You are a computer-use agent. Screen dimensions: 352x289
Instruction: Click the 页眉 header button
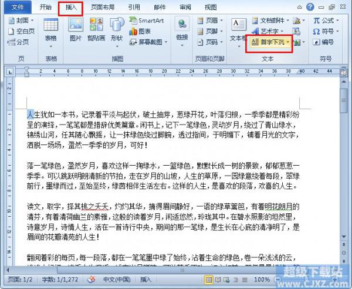click(208, 21)
